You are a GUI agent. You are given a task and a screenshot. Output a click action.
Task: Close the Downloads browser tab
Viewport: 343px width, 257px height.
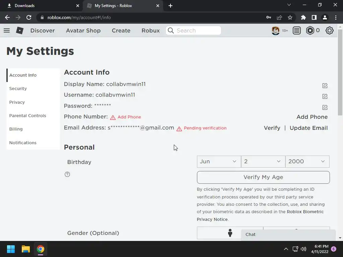click(x=77, y=6)
